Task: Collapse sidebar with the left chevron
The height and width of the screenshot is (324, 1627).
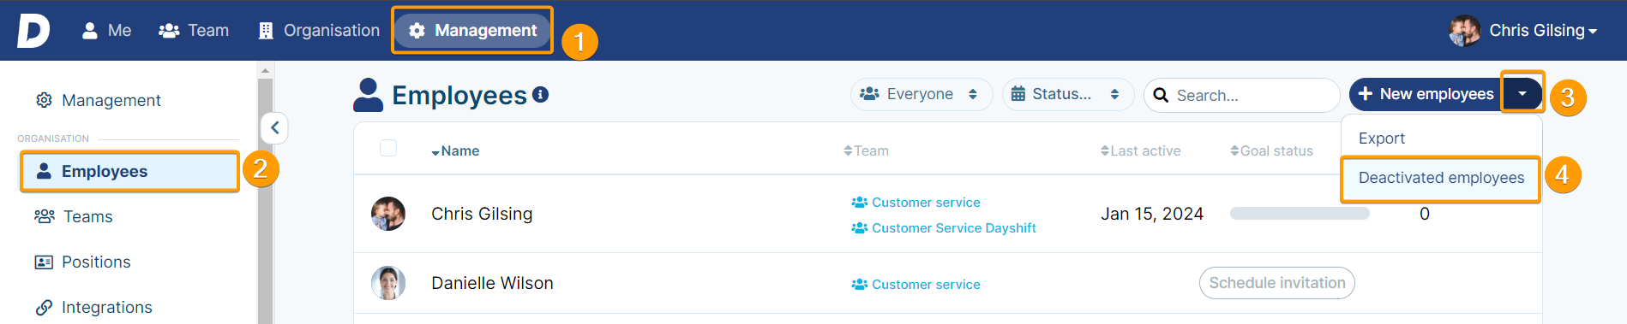Action: point(274,128)
